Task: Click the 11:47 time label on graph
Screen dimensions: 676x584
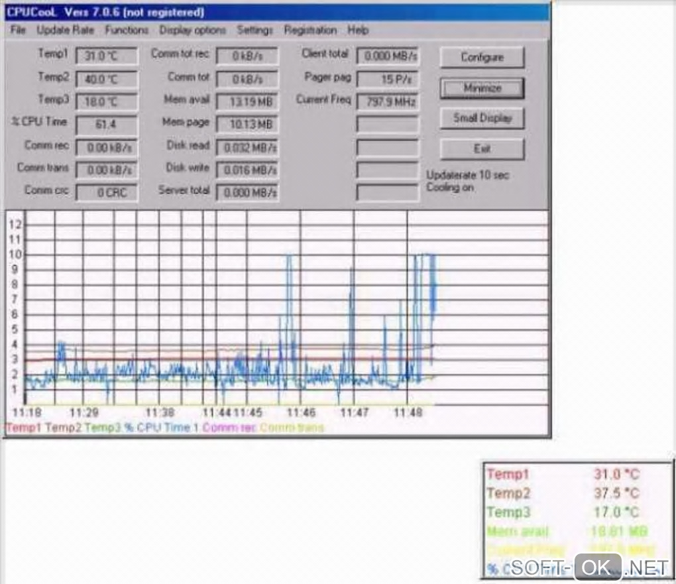Action: click(x=355, y=412)
